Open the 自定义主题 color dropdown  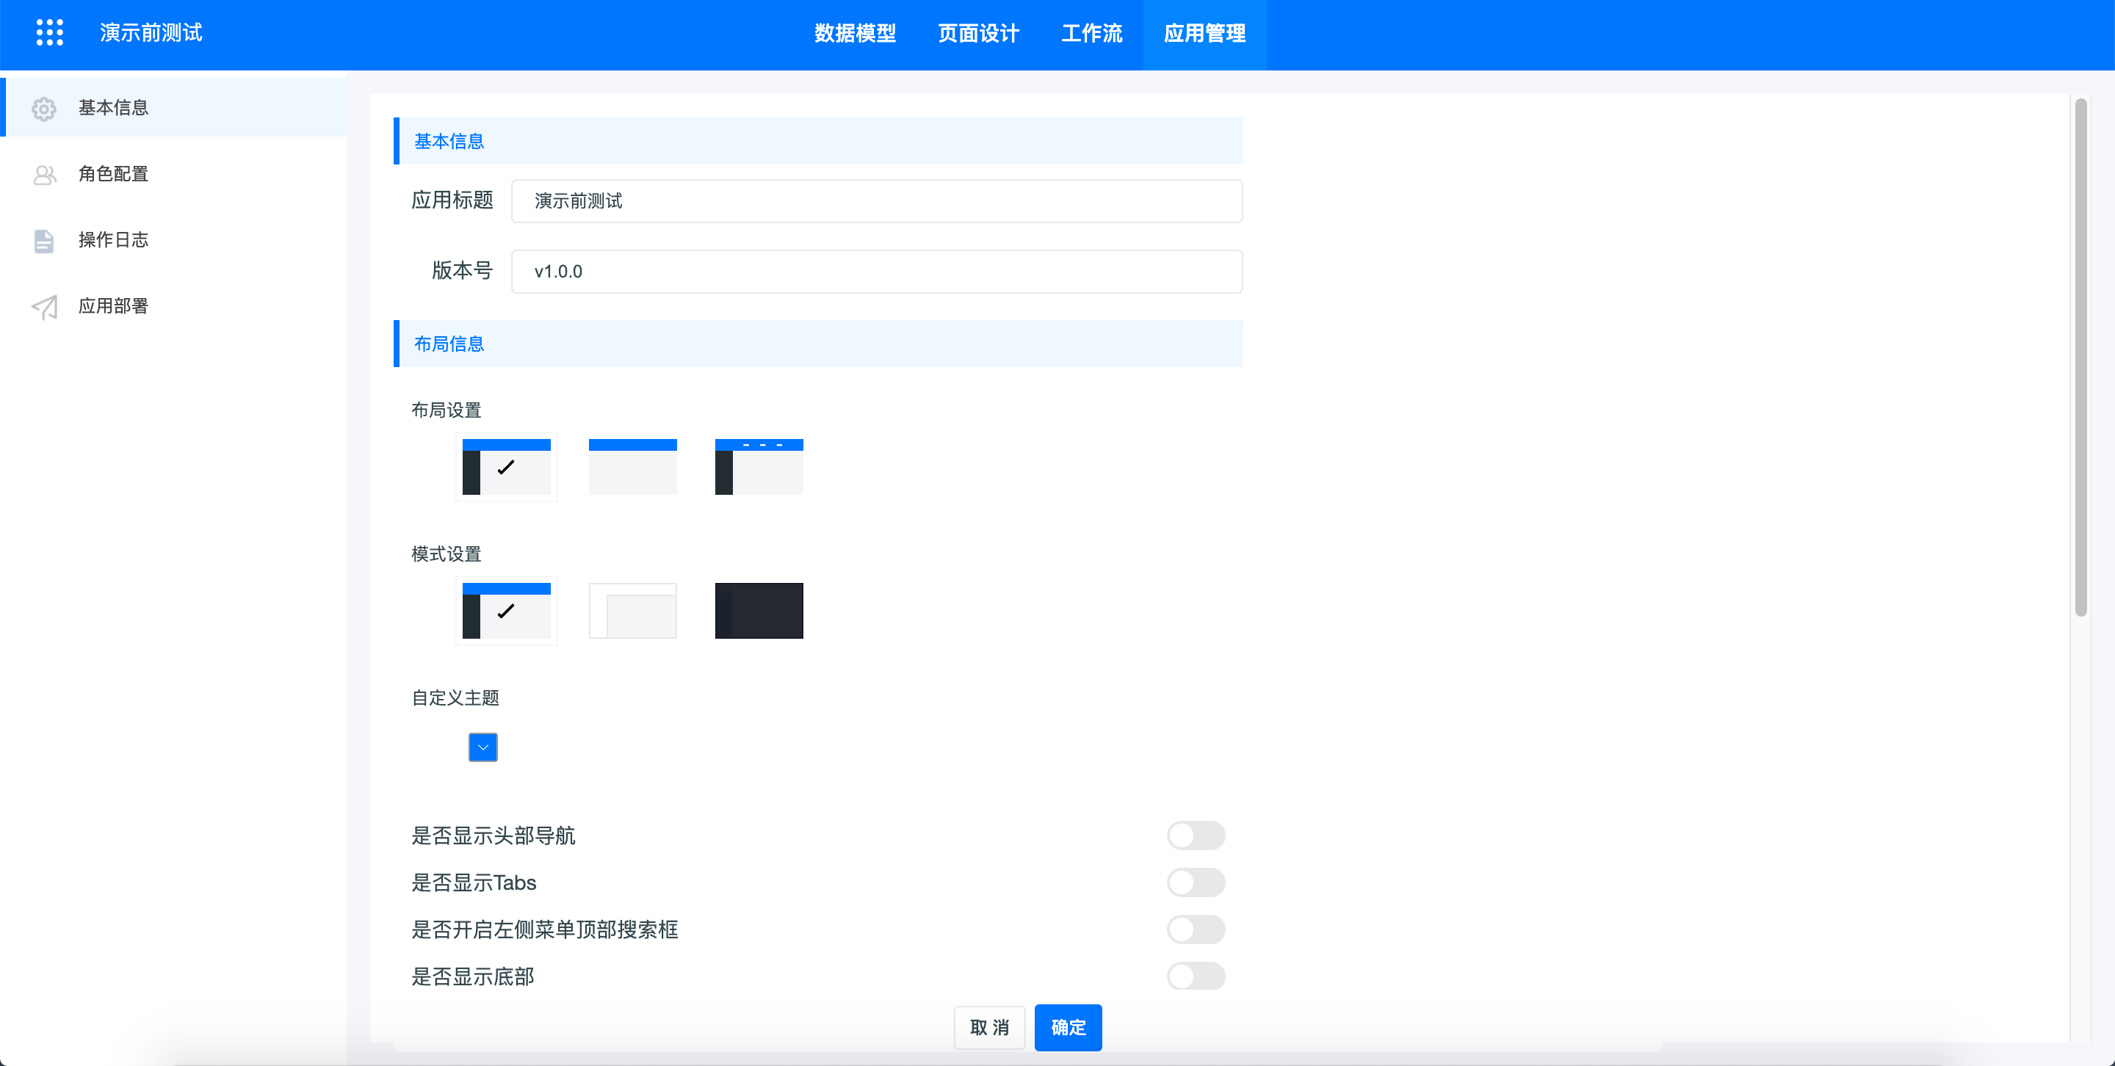482,747
